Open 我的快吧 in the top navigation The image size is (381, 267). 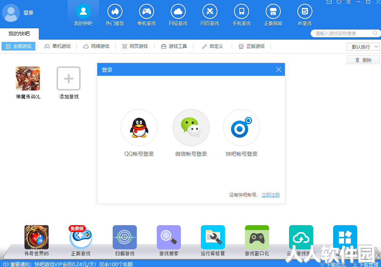[83, 15]
